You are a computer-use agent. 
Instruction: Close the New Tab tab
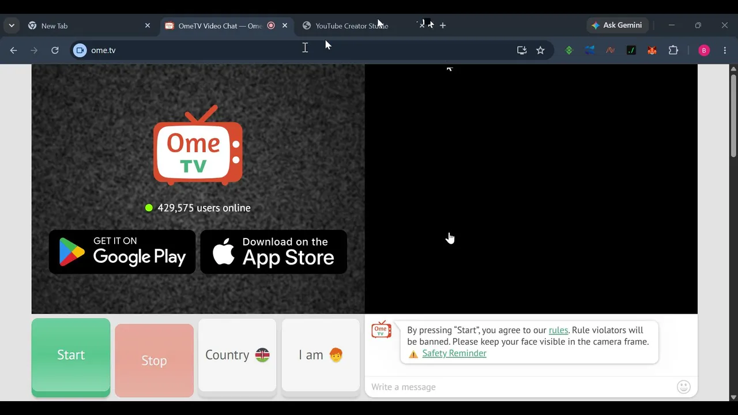pos(148,25)
